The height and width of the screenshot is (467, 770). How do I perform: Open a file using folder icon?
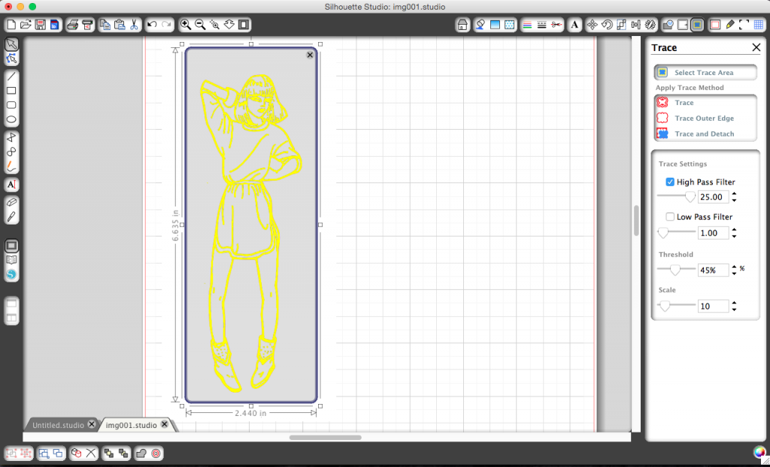(x=26, y=25)
